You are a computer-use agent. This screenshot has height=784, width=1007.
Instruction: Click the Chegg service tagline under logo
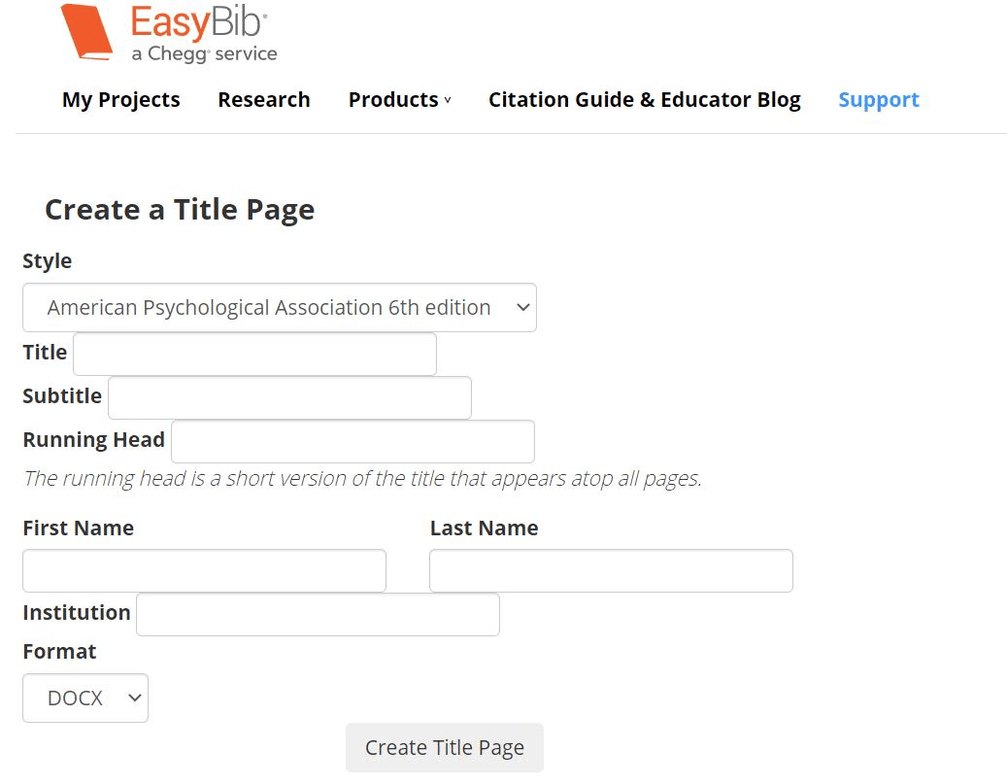pyautogui.click(x=204, y=54)
